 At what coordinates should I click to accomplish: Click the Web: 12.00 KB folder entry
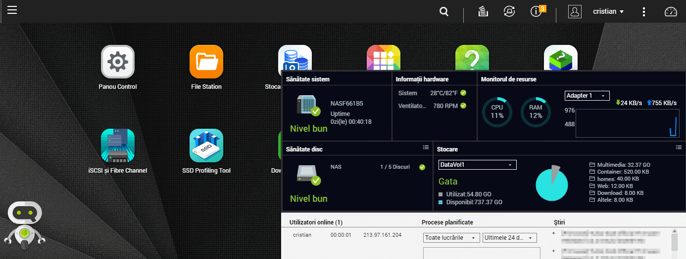[x=612, y=186]
